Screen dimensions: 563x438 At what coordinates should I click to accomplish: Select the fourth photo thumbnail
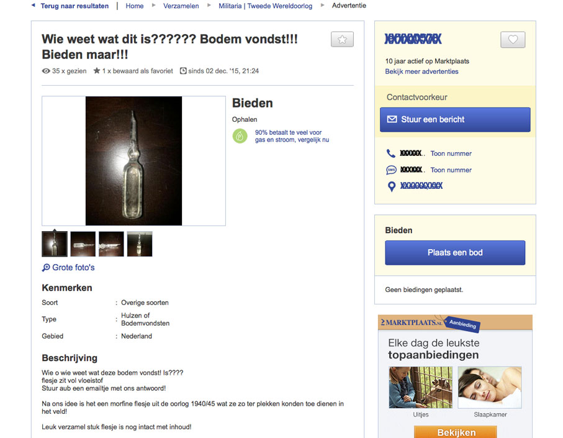[x=140, y=244]
